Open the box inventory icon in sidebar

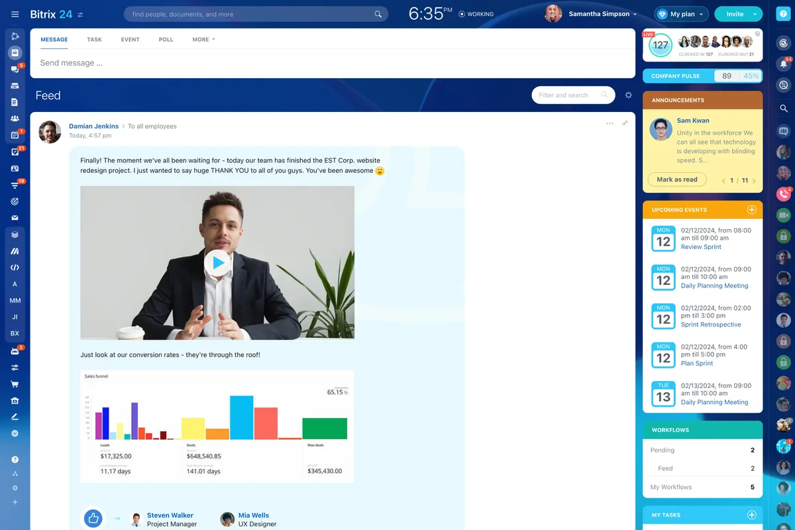pyautogui.click(x=15, y=235)
